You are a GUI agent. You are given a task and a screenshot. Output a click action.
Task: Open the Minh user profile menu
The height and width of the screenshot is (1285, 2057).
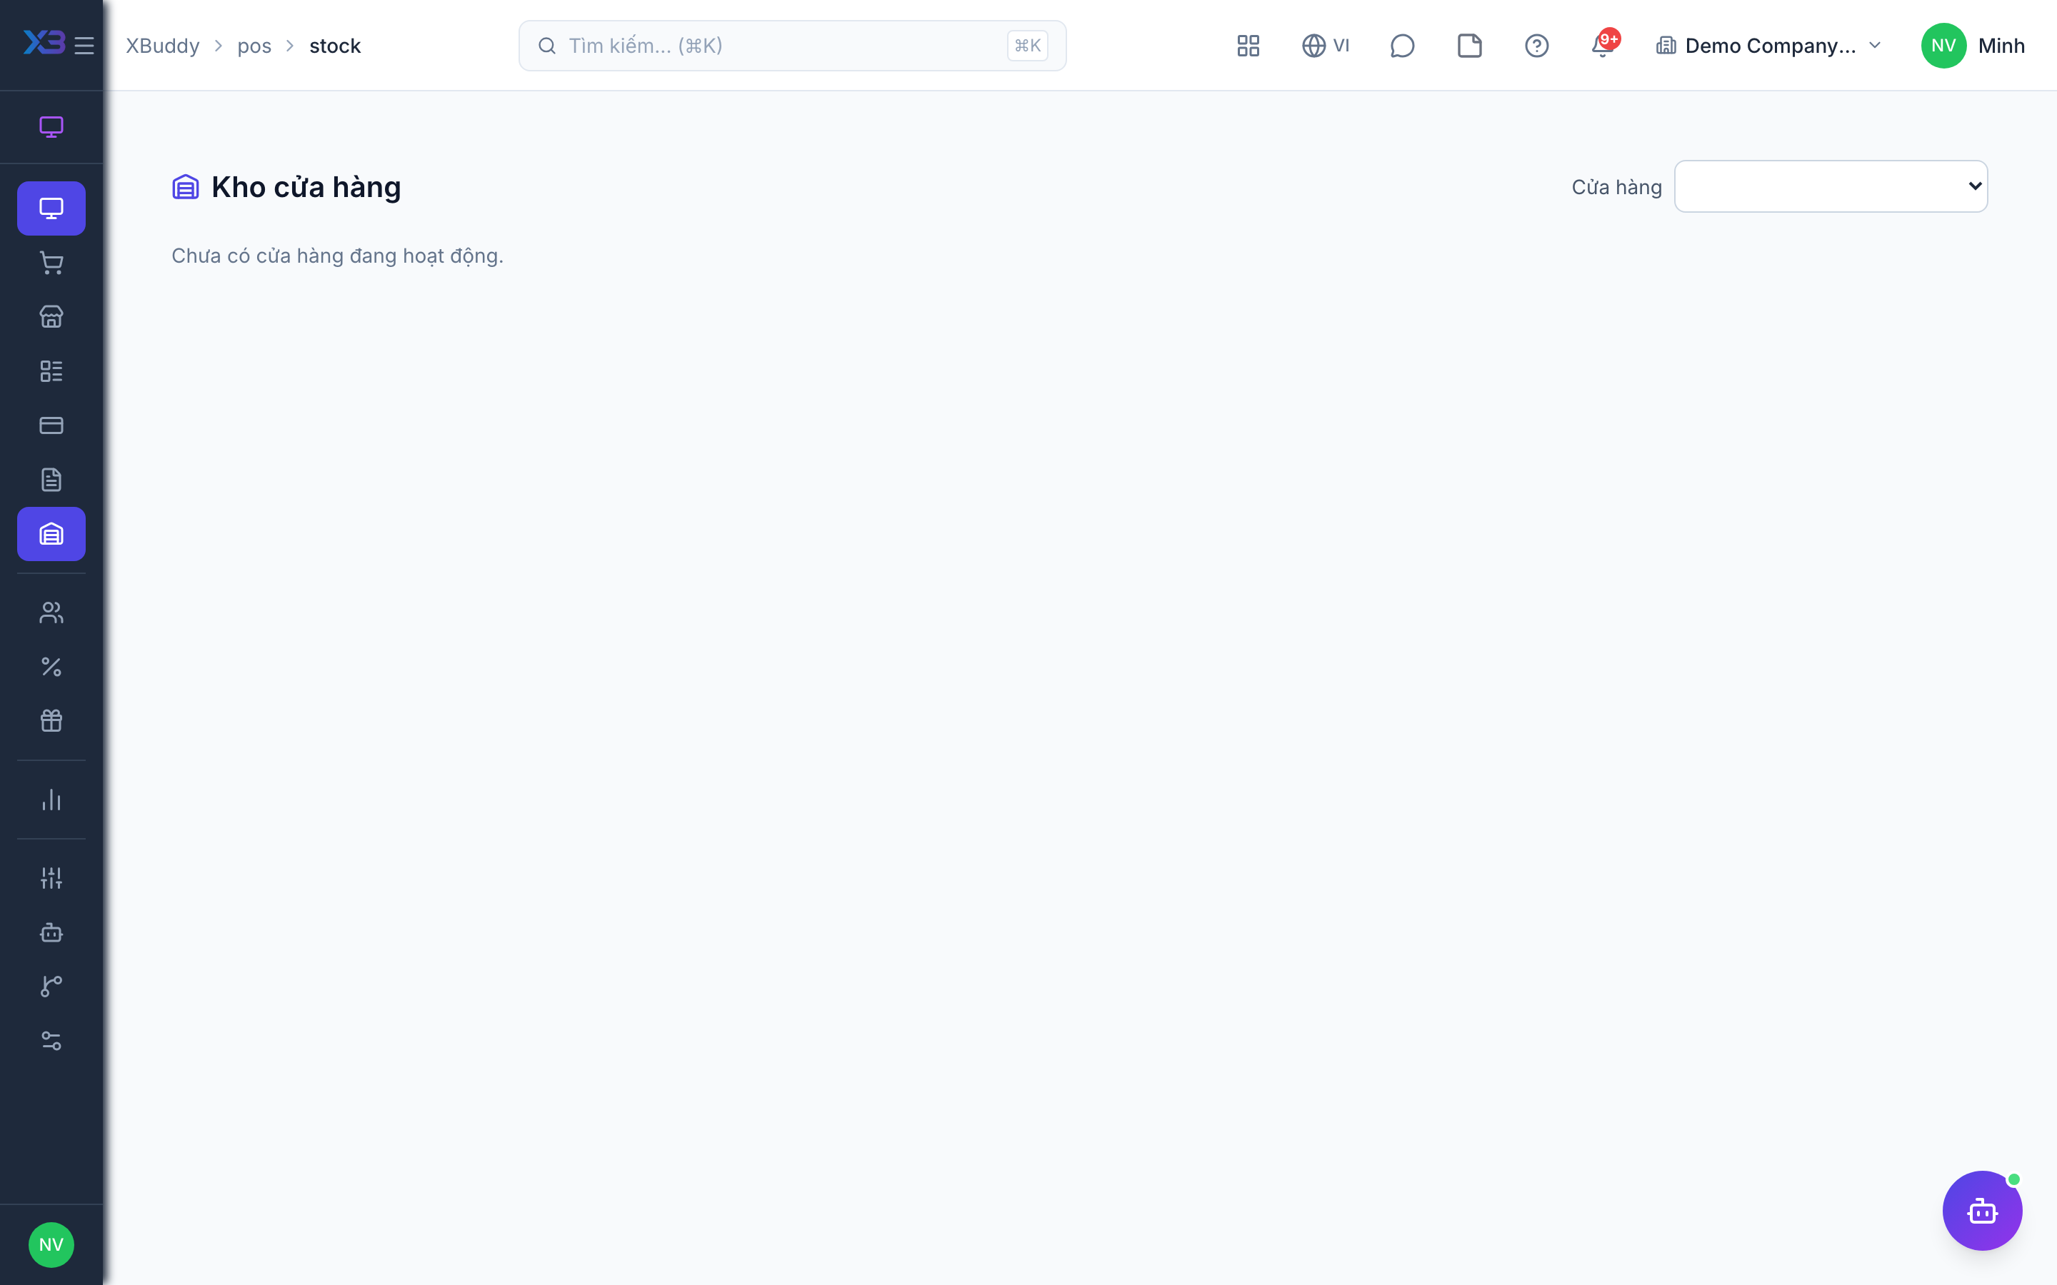[x=1973, y=46]
